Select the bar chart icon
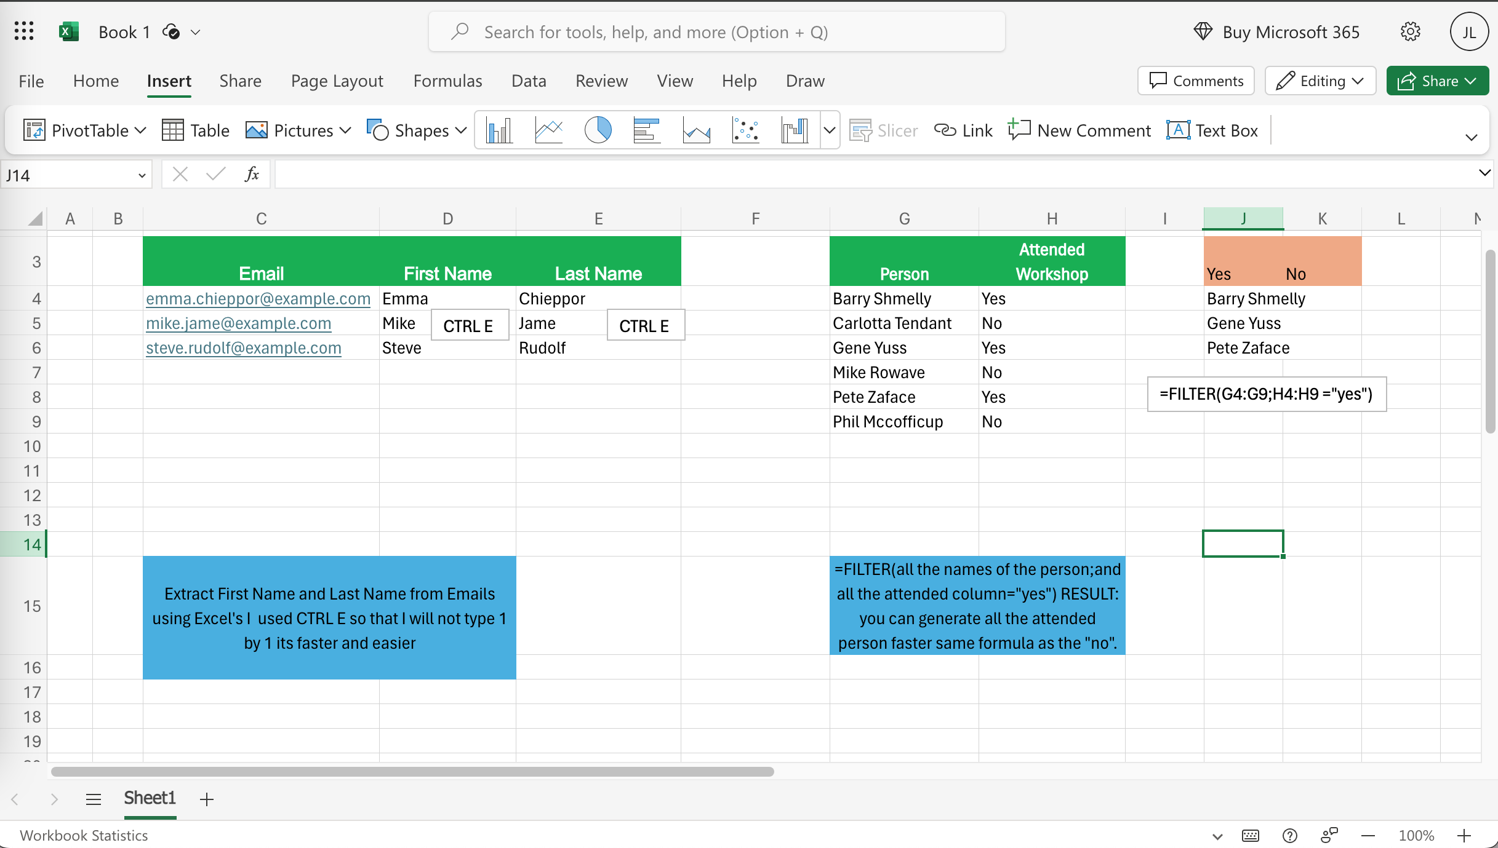 pyautogui.click(x=646, y=131)
